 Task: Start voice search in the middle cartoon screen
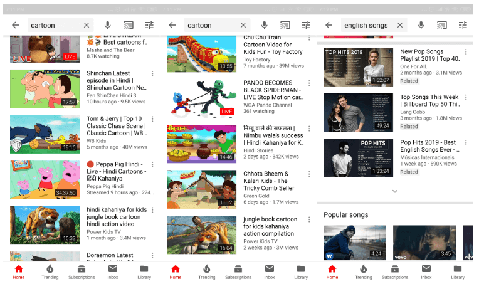coord(264,25)
